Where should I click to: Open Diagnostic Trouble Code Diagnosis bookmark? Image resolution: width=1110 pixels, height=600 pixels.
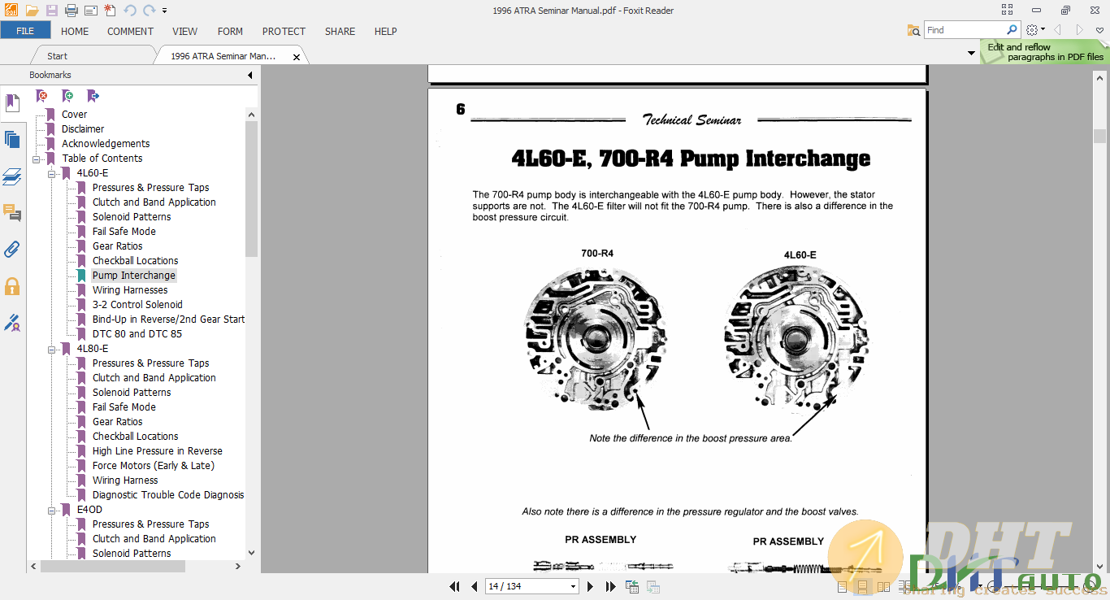[168, 495]
